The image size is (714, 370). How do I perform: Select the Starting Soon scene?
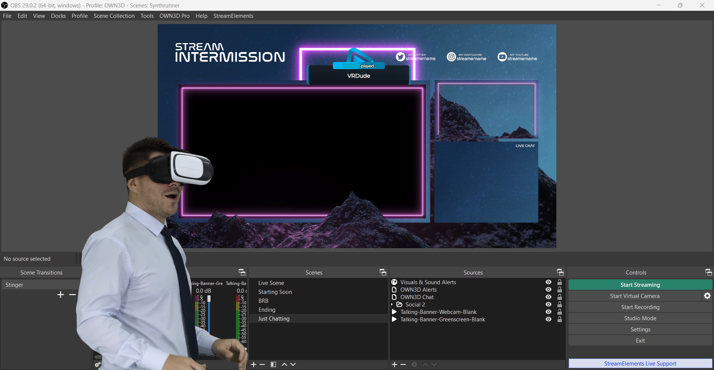tap(318, 292)
